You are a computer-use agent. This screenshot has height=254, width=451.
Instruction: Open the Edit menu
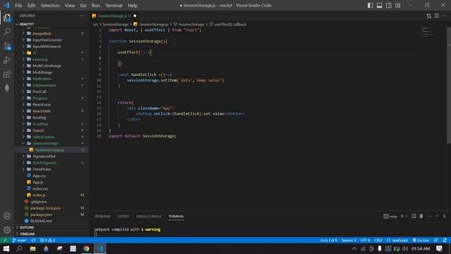coord(31,6)
